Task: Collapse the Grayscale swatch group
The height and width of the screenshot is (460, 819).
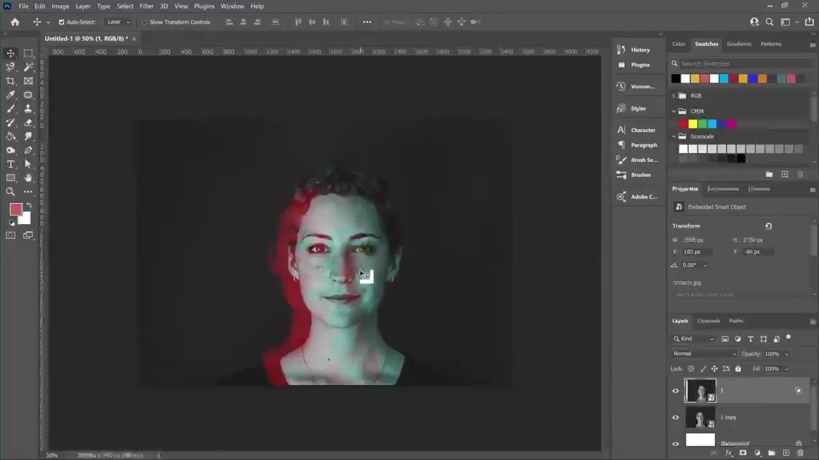Action: point(673,136)
